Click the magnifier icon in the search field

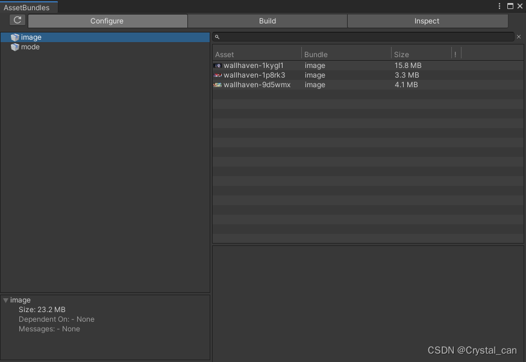coord(217,37)
